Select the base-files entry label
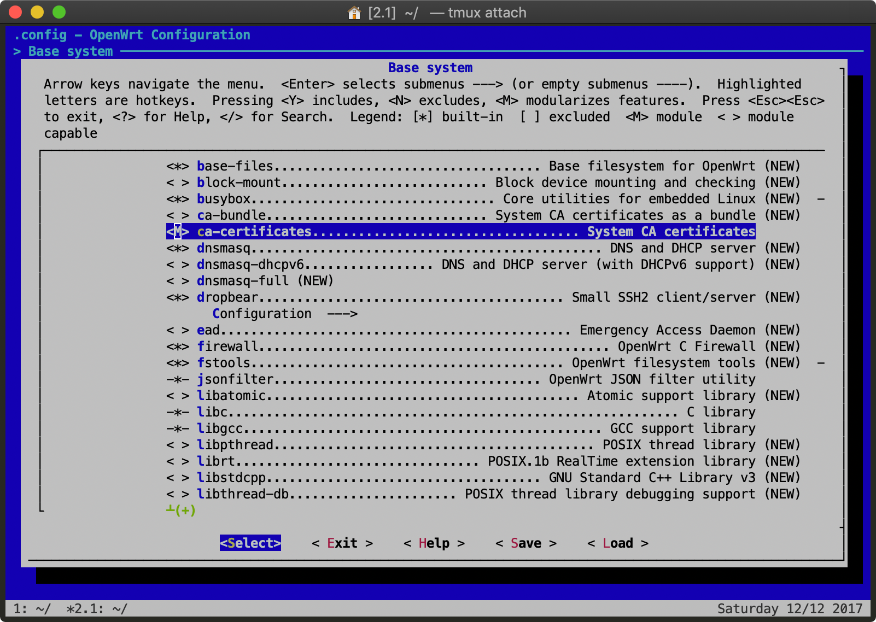 click(235, 166)
